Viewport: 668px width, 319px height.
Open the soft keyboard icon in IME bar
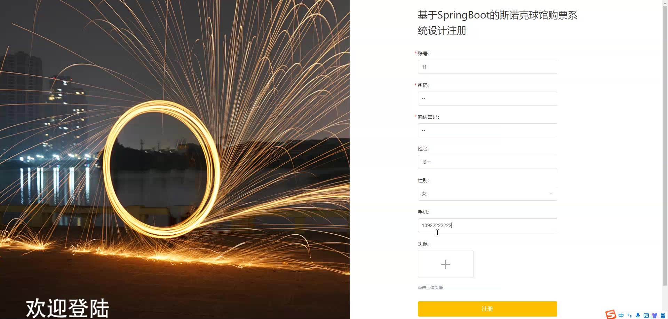pyautogui.click(x=646, y=316)
